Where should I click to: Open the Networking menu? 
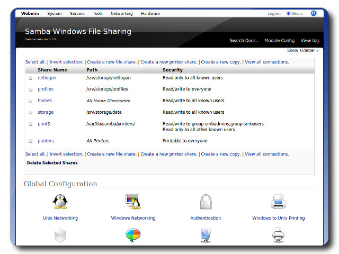[x=121, y=13]
